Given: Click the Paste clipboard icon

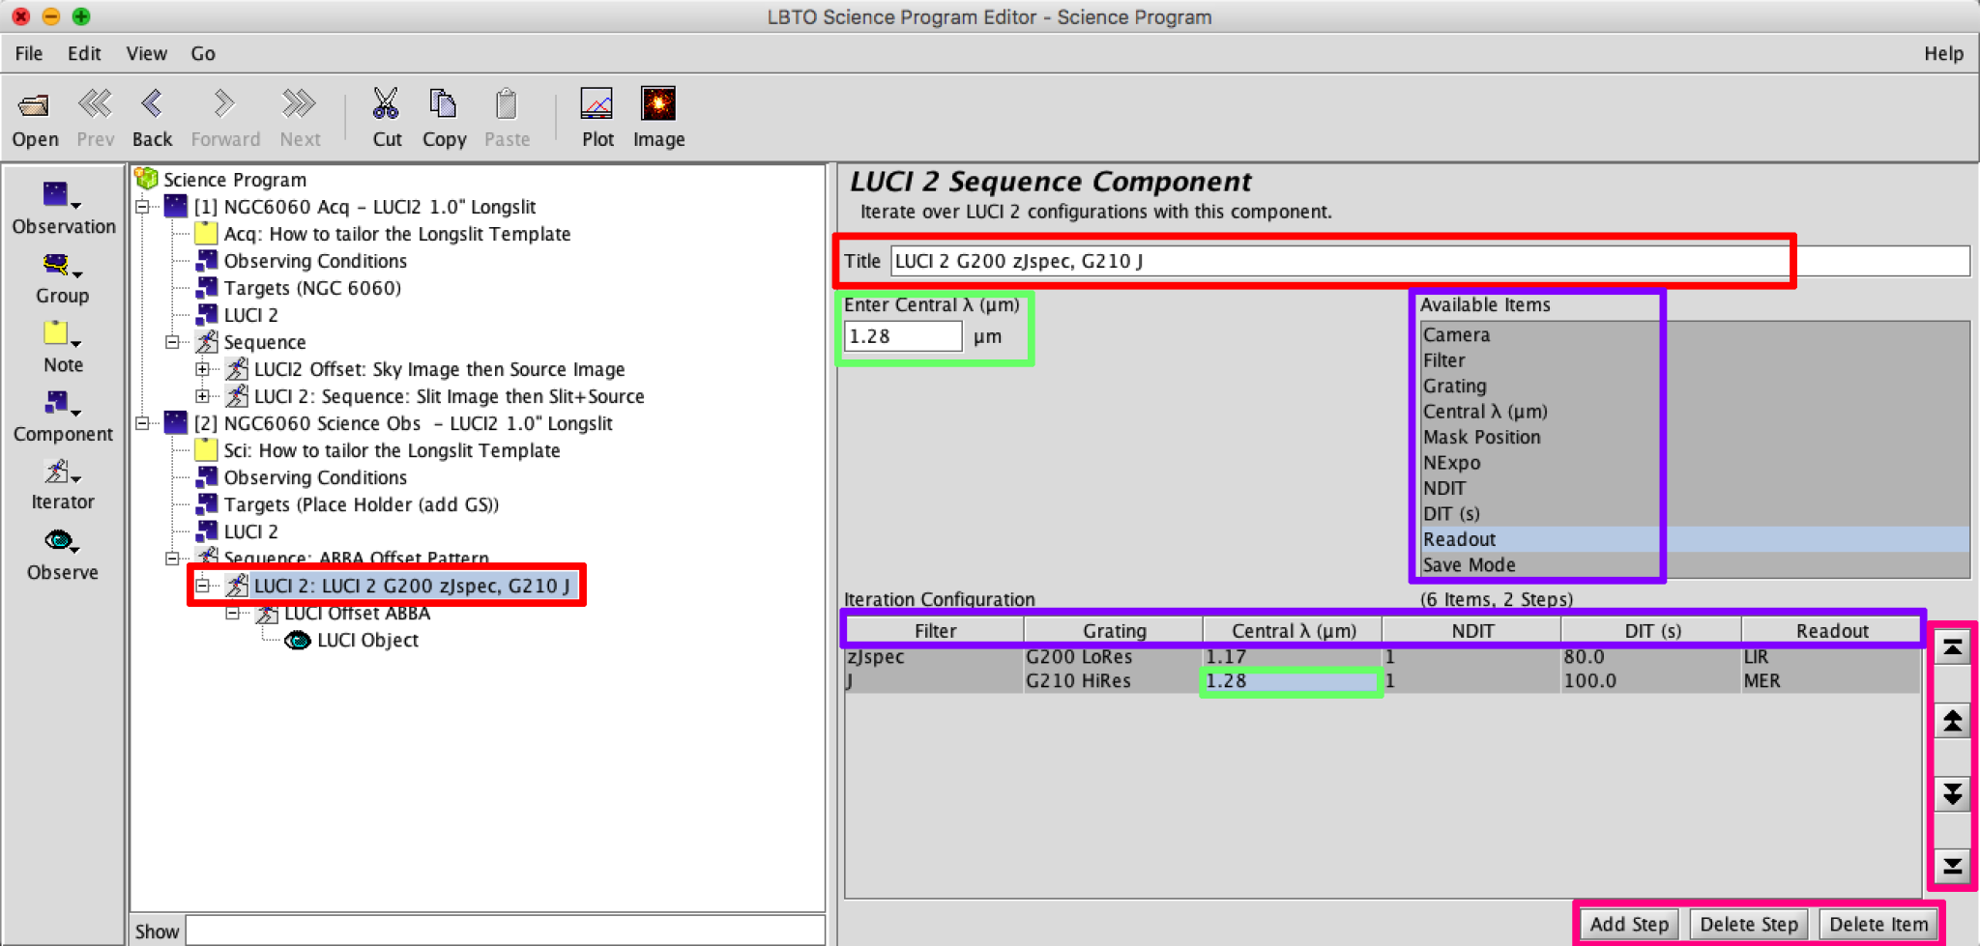Looking at the screenshot, I should [506, 103].
